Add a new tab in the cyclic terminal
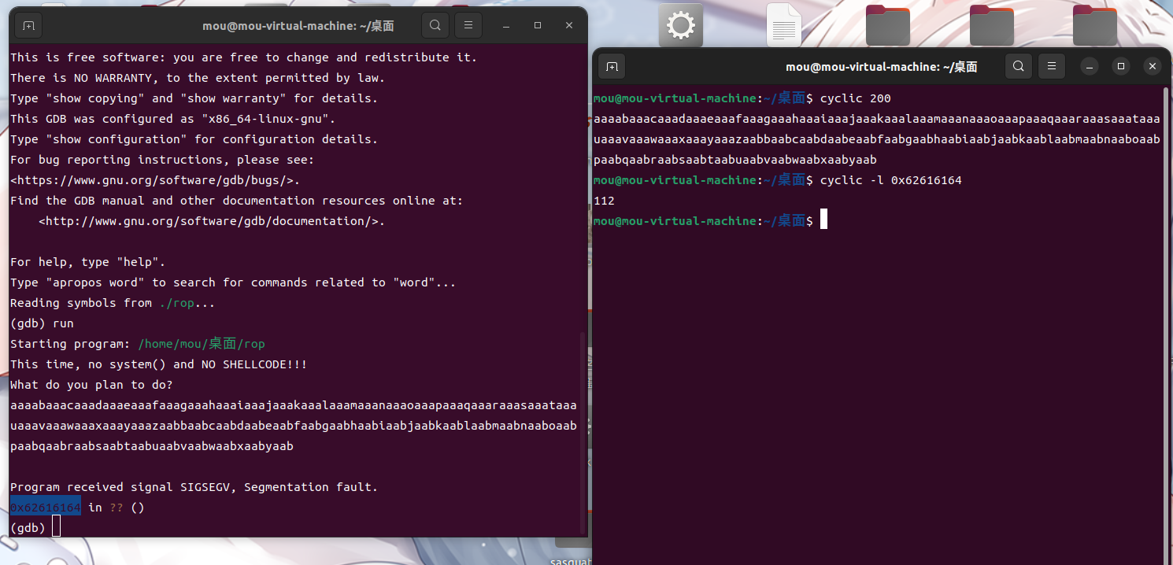The image size is (1173, 565). pos(612,67)
